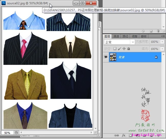Expand the 填充 fill slider arrow
166x139 pixels.
pos(162,49)
